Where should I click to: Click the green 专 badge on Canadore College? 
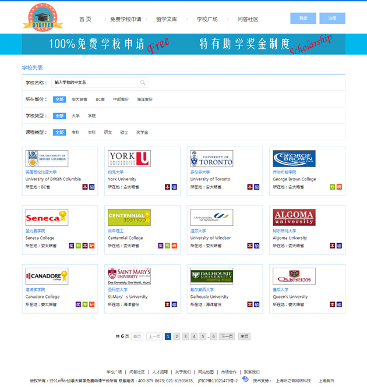point(85,304)
